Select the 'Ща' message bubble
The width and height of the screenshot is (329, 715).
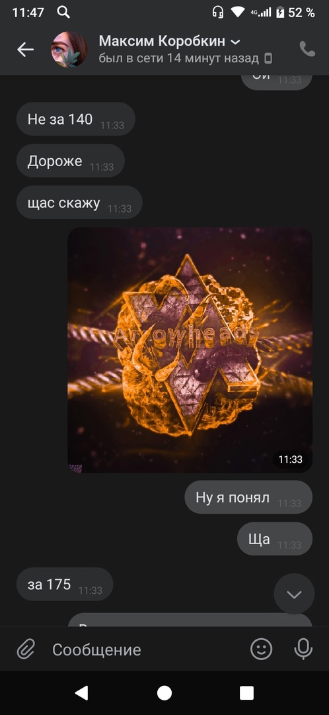275,538
